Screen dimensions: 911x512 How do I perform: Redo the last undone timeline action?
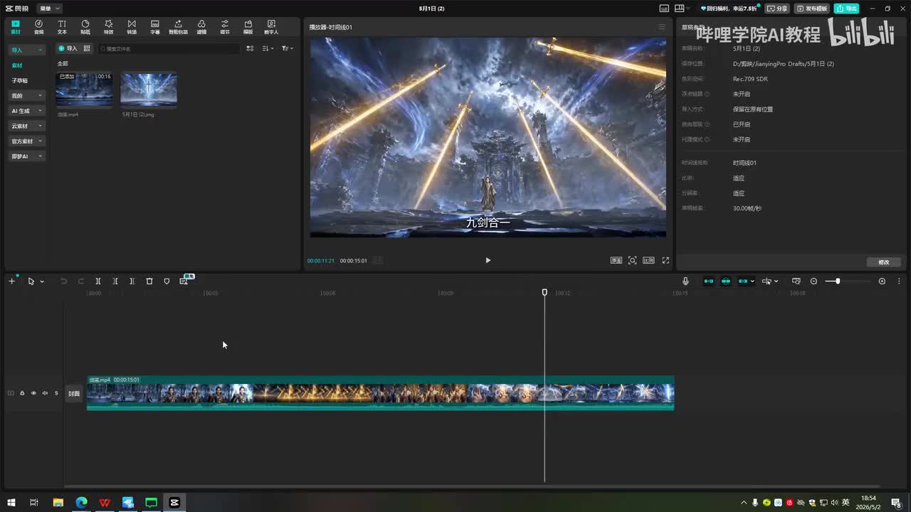tap(80, 282)
